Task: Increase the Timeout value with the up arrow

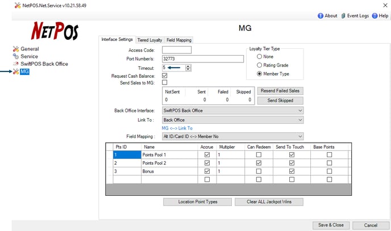Action: click(188, 66)
